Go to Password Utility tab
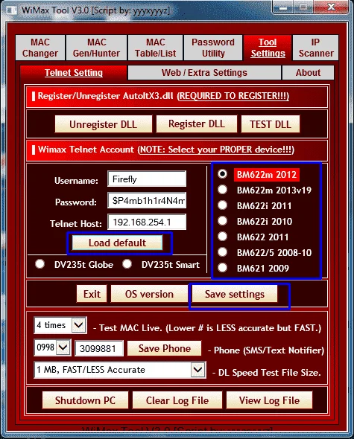This screenshot has height=439, width=354. [213, 48]
